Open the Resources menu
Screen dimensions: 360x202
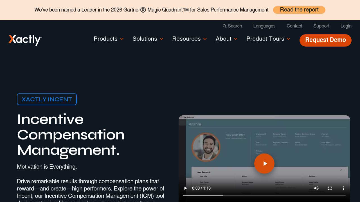pyautogui.click(x=186, y=39)
